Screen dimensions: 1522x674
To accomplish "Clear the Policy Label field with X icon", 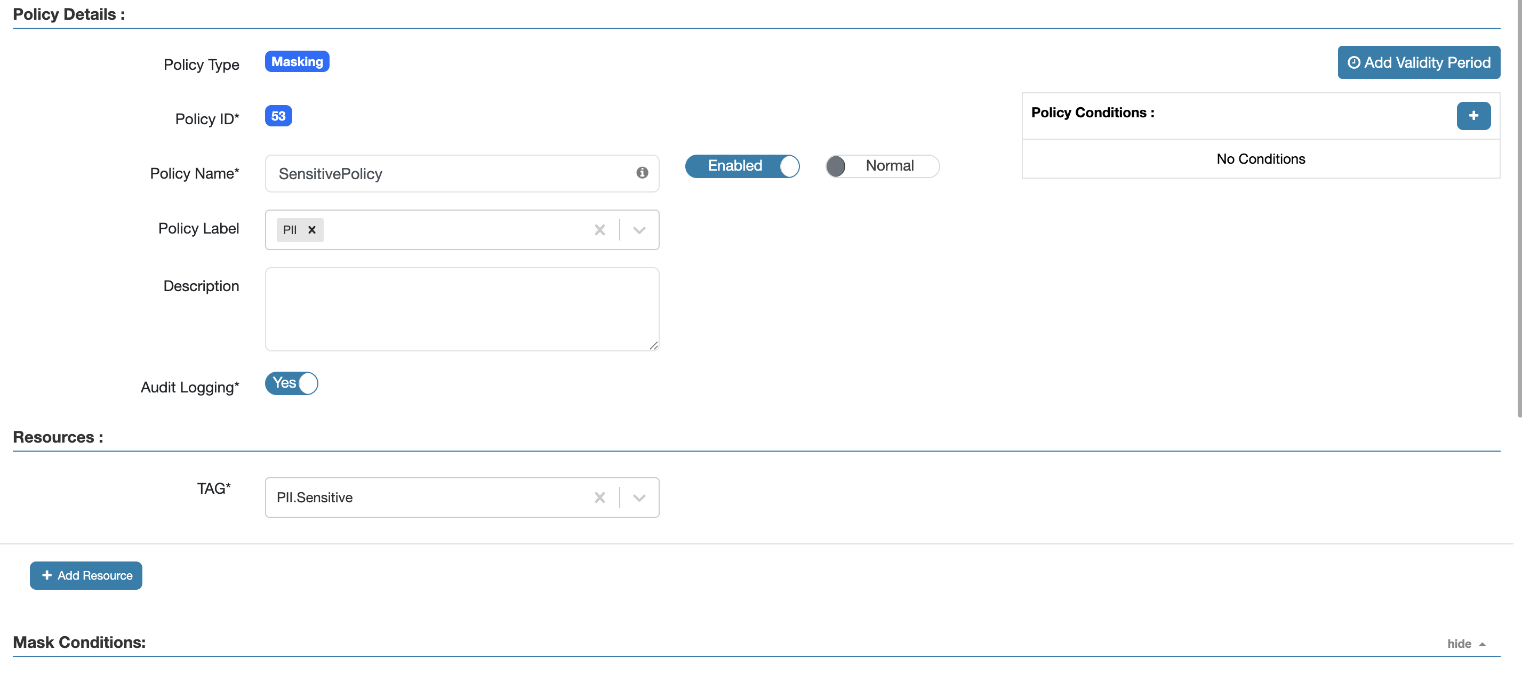I will pyautogui.click(x=600, y=230).
